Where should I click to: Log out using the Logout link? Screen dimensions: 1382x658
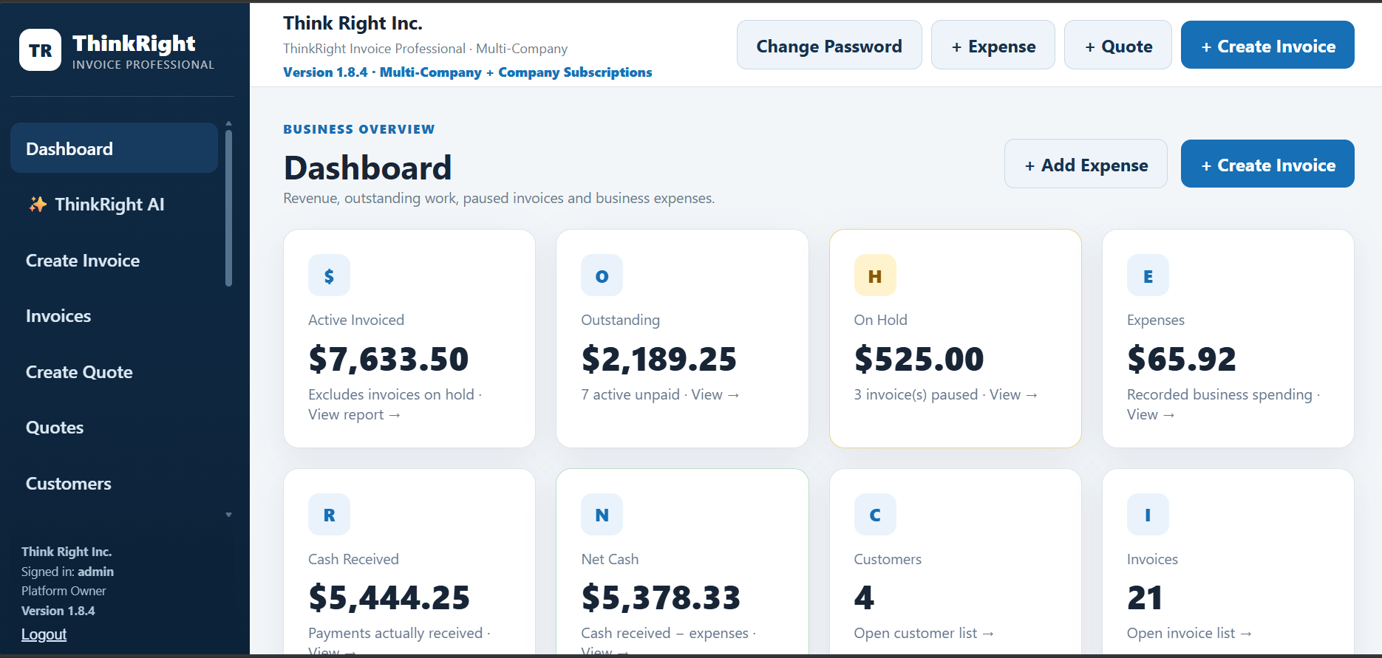(x=44, y=634)
